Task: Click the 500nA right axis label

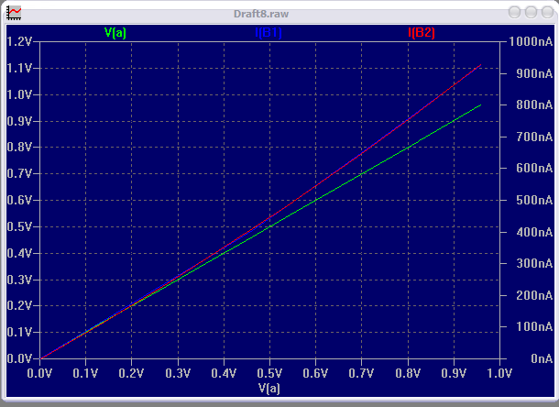Action: click(x=527, y=201)
